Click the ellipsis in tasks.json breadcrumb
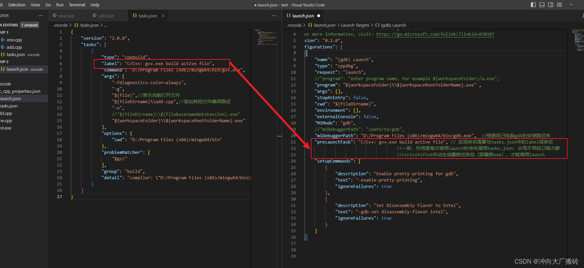584x268 pixels. click(x=106, y=25)
